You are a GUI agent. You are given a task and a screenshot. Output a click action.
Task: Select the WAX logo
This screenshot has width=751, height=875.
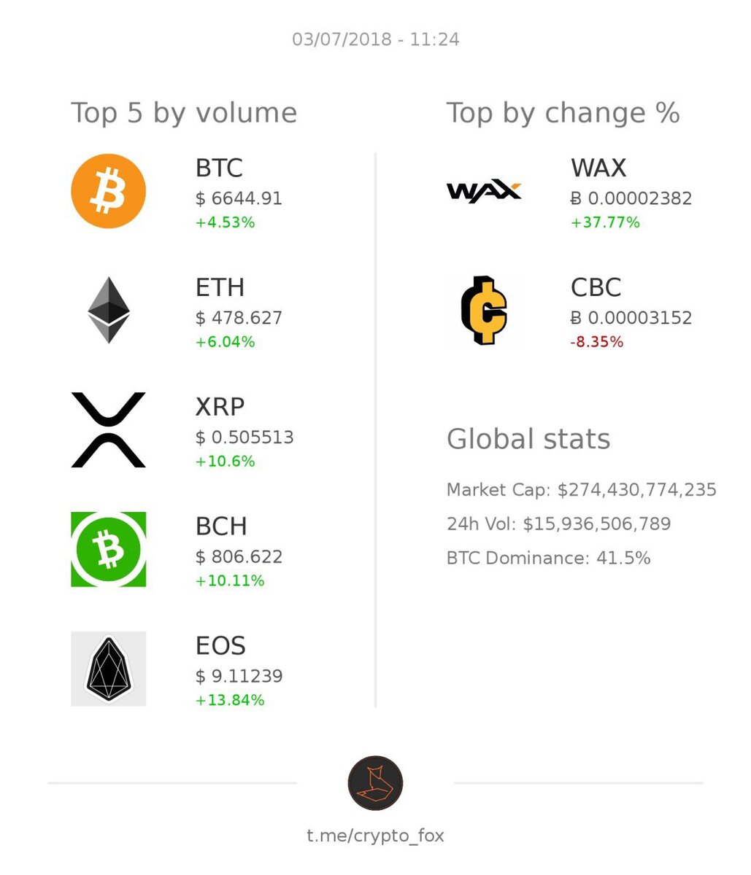pyautogui.click(x=484, y=191)
